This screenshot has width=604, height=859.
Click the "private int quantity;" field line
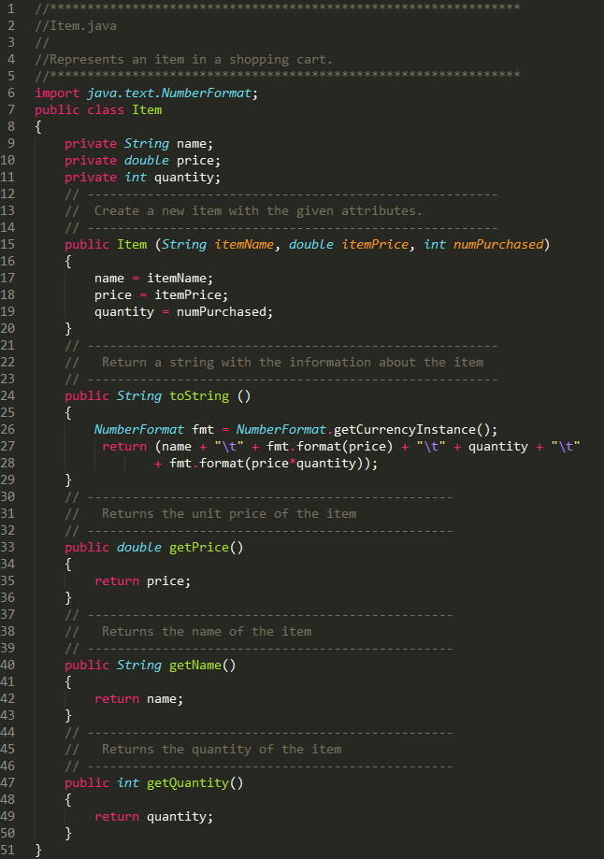[142, 178]
